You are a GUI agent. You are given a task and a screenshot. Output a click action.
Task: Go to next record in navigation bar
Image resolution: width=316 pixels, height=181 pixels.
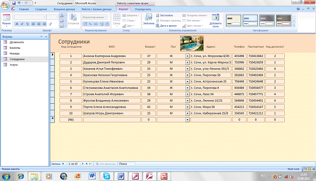tap(83, 163)
